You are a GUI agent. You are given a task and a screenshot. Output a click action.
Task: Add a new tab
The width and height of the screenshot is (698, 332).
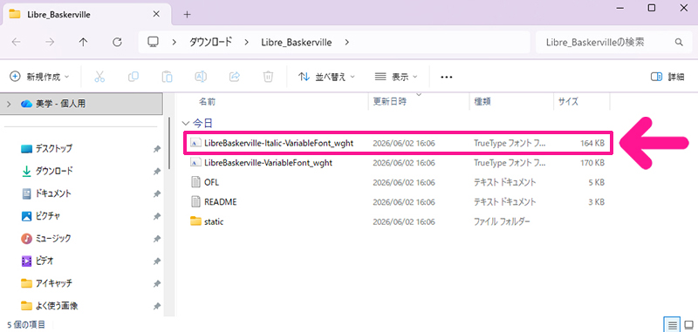coord(187,14)
